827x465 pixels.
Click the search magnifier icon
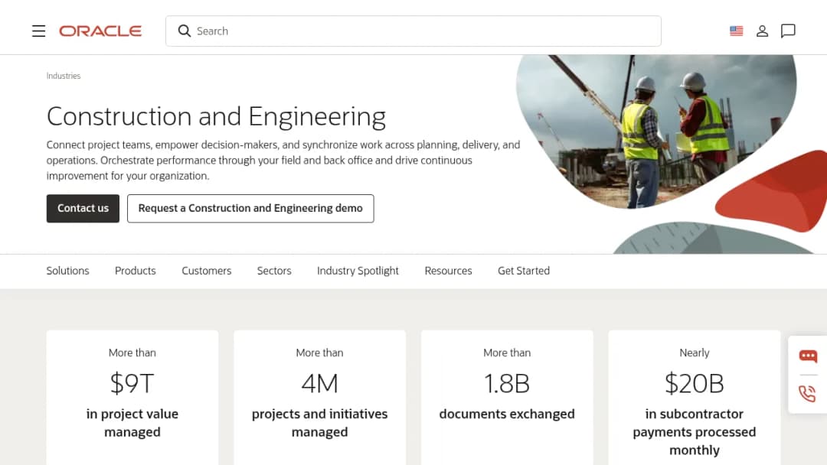click(184, 31)
